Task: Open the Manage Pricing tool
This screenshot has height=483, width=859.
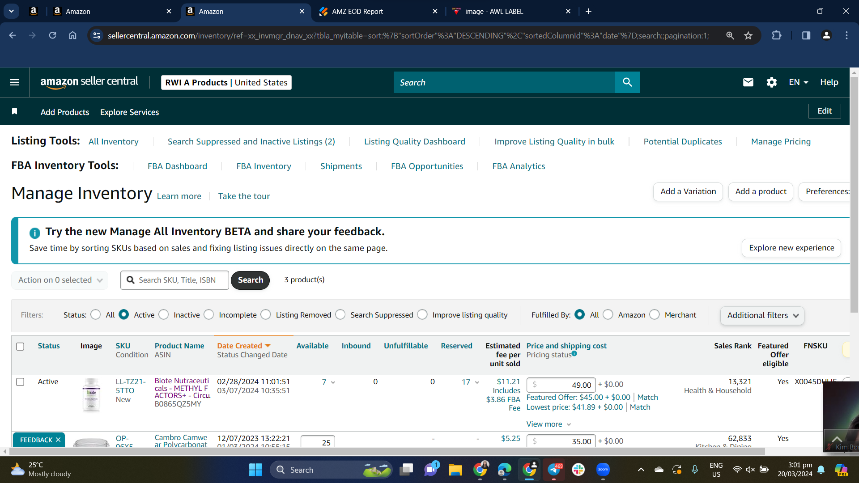Action: coord(781,141)
